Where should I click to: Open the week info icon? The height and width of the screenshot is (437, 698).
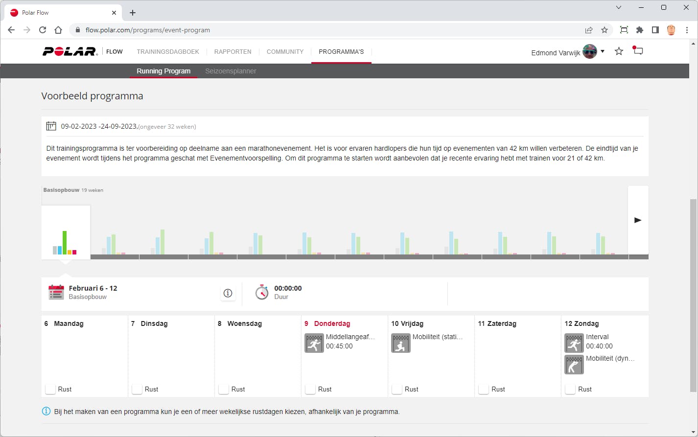pyautogui.click(x=228, y=293)
